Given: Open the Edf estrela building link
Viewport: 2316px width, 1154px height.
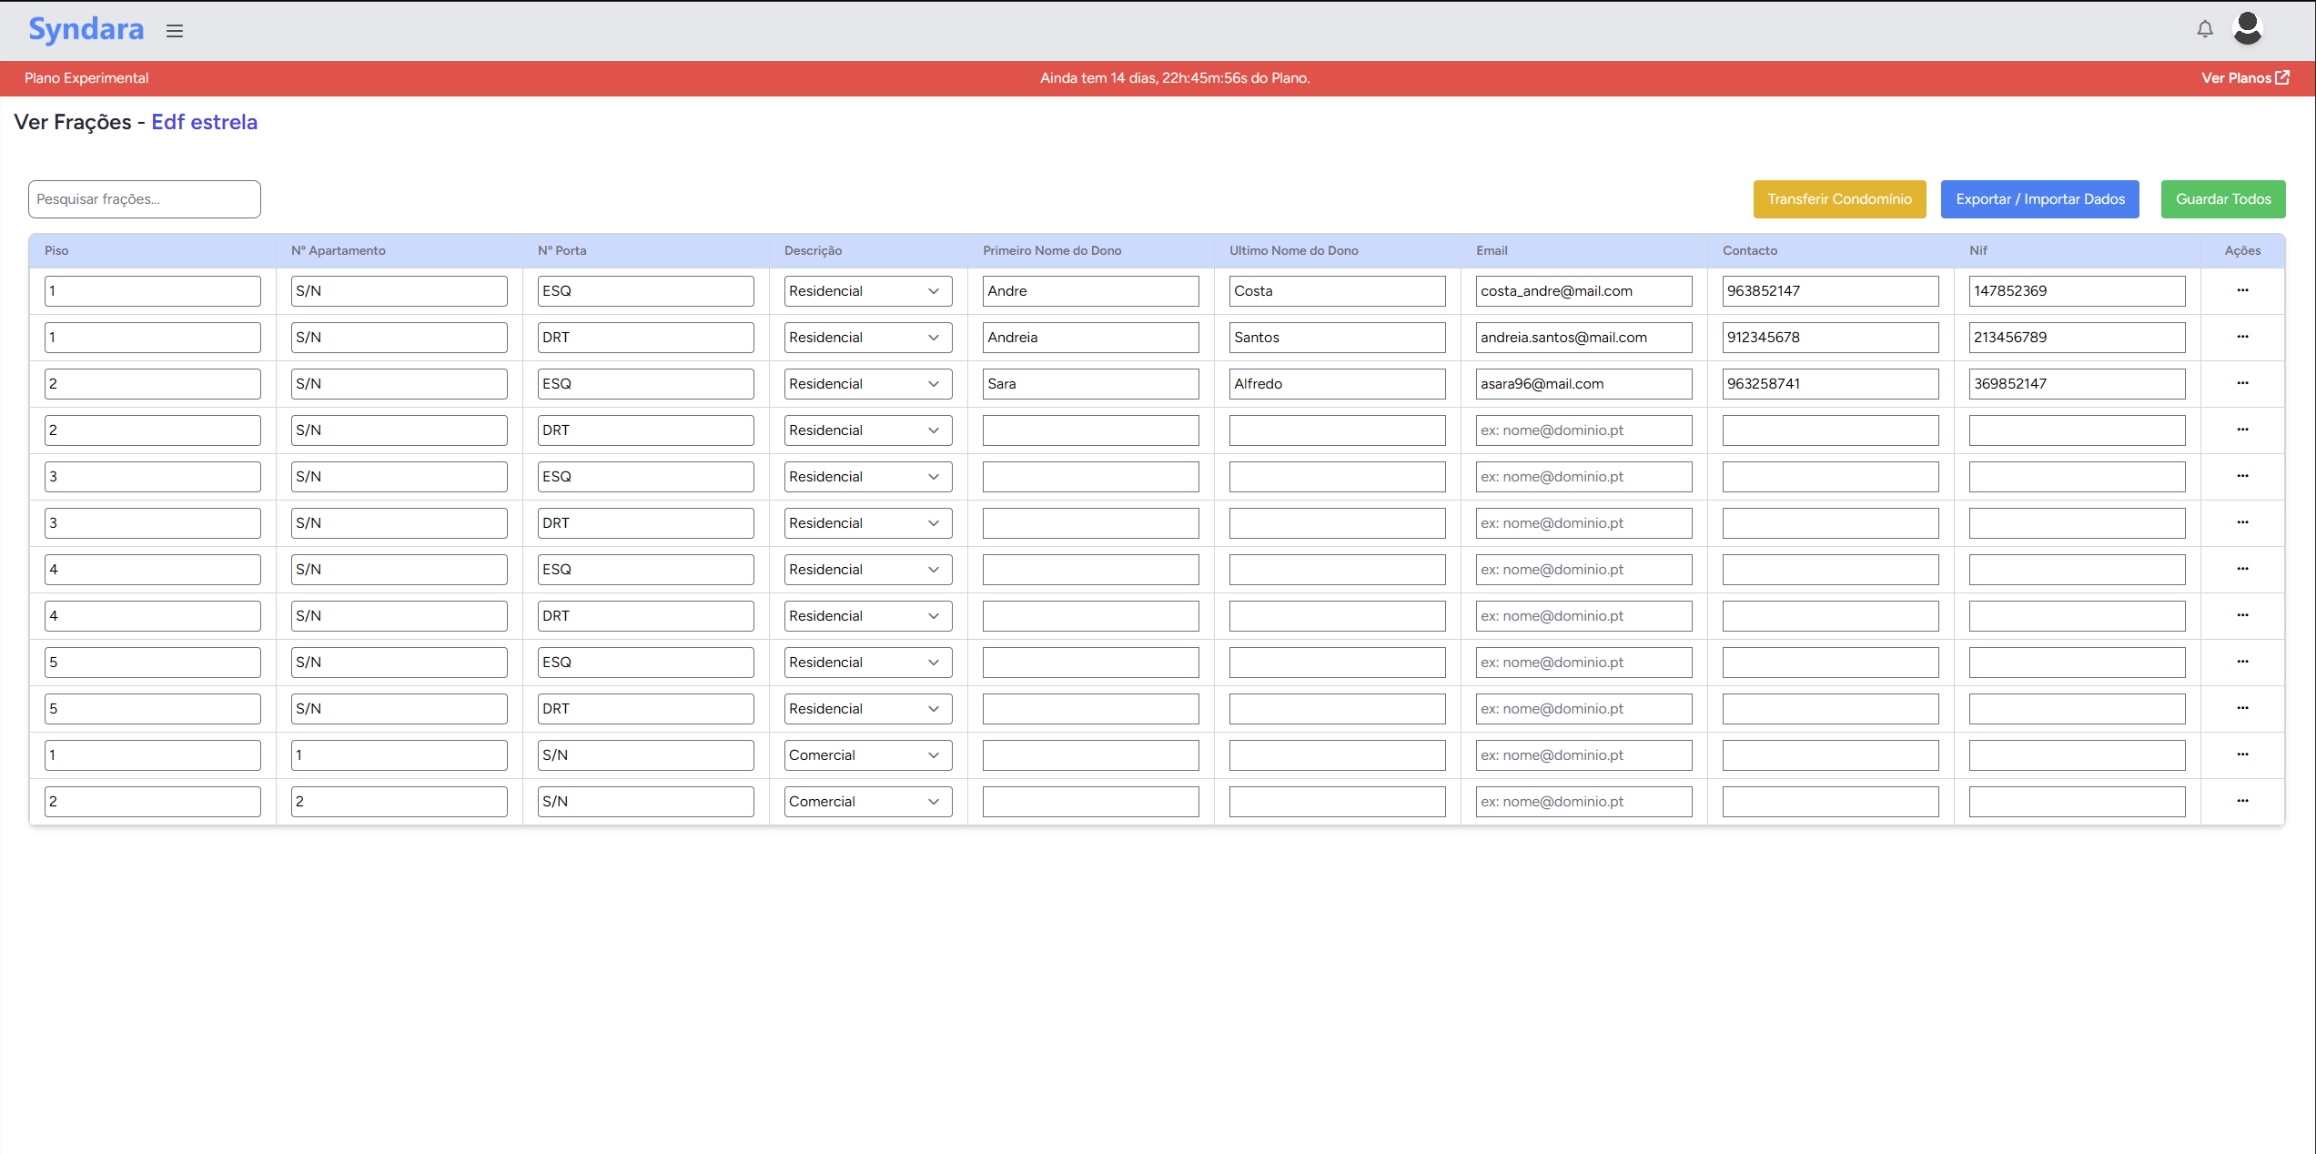Looking at the screenshot, I should [204, 122].
